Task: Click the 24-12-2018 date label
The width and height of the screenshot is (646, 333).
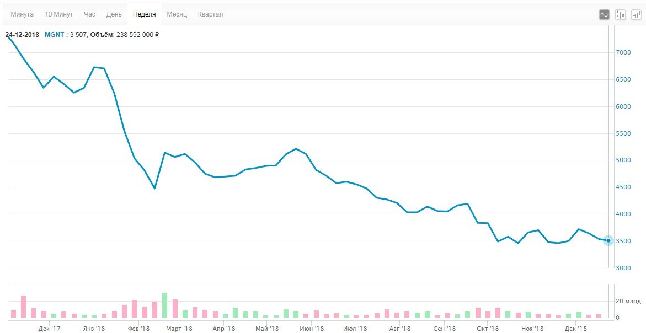Action: 22,35
